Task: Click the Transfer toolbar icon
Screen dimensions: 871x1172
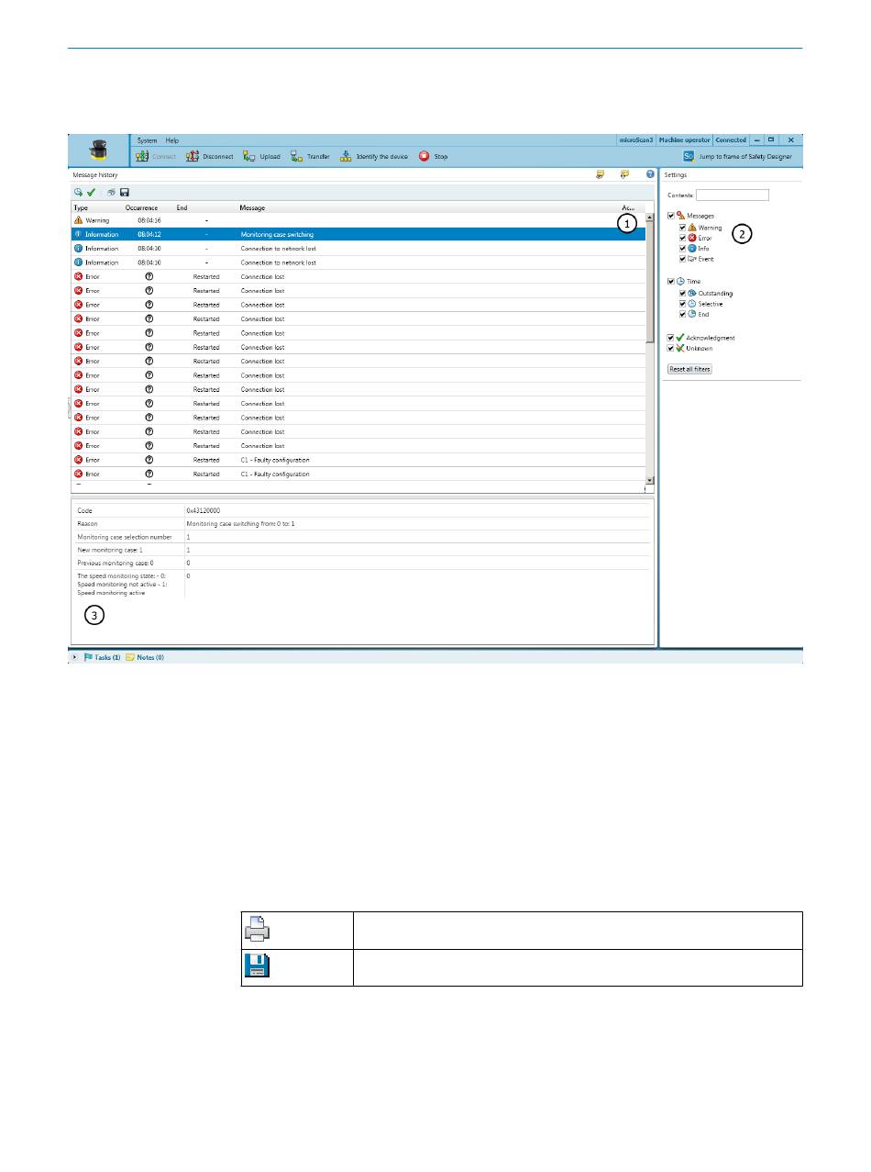Action: tap(297, 157)
